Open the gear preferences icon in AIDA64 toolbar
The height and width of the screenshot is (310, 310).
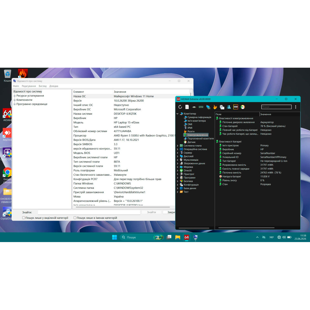pos(222,107)
